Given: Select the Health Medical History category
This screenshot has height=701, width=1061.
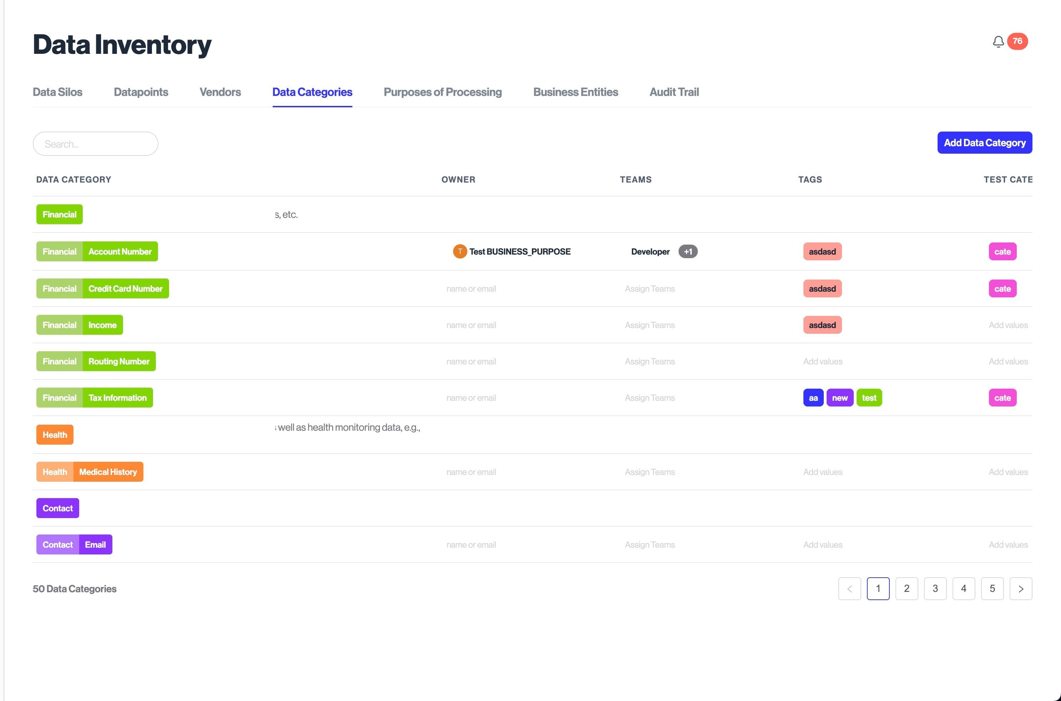Looking at the screenshot, I should point(90,472).
